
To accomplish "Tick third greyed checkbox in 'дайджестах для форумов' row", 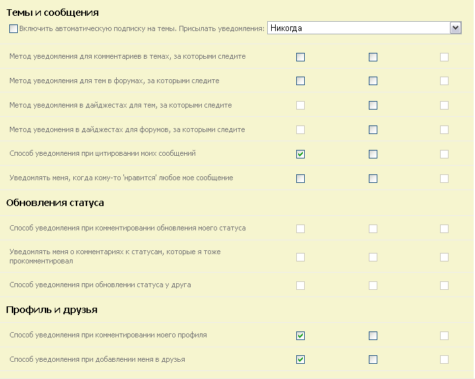I will (444, 130).
